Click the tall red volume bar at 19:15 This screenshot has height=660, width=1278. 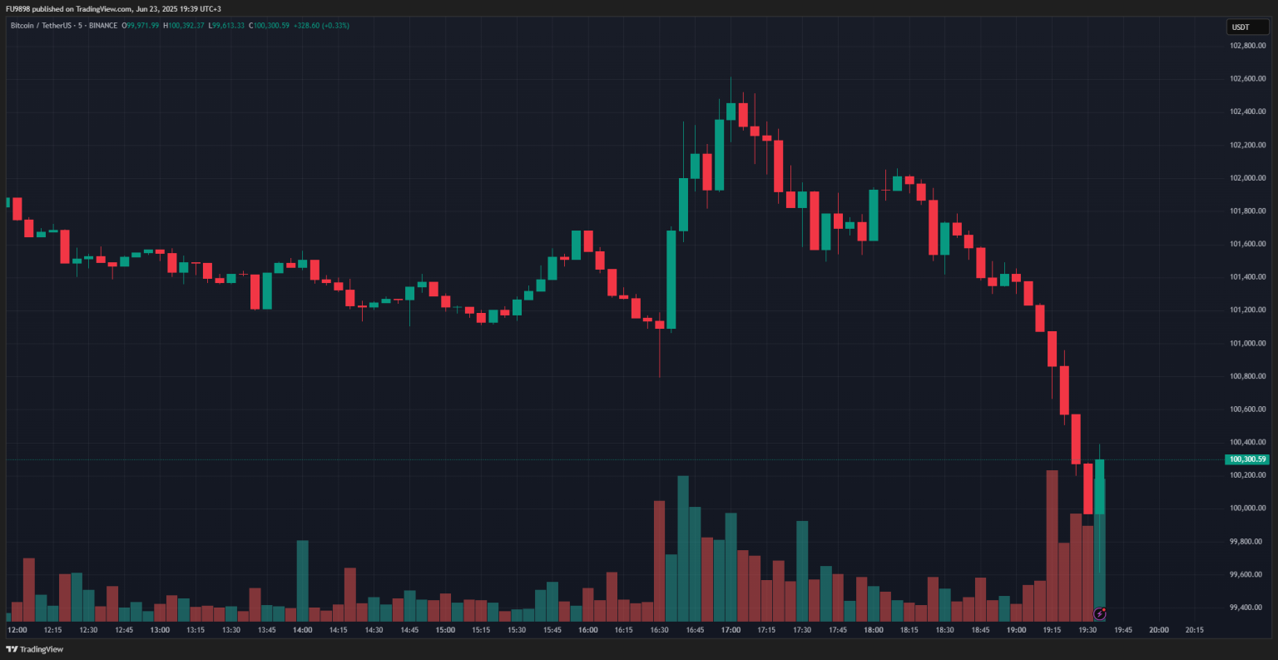(x=1052, y=545)
